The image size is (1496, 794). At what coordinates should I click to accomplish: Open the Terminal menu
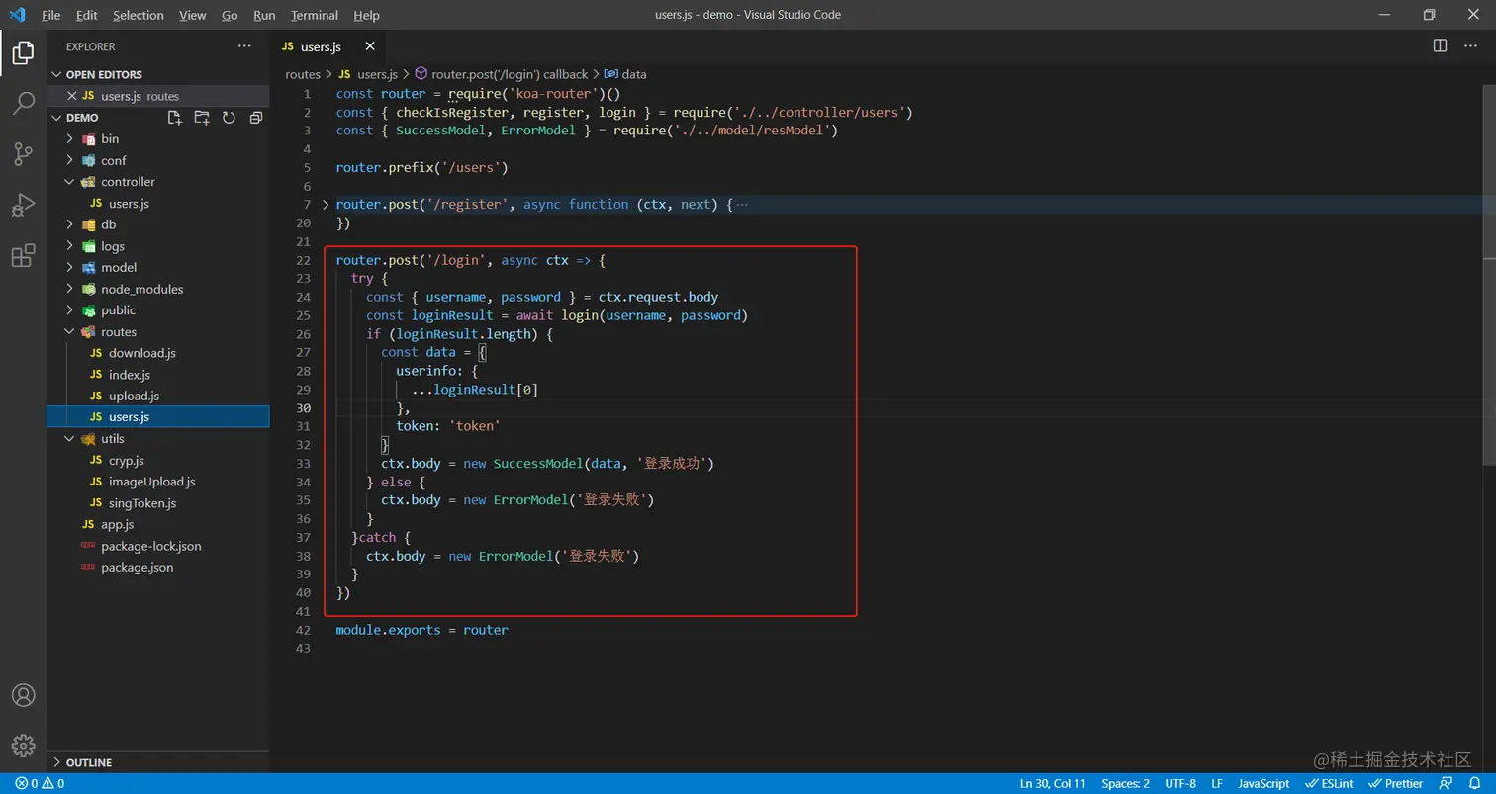pyautogui.click(x=315, y=15)
